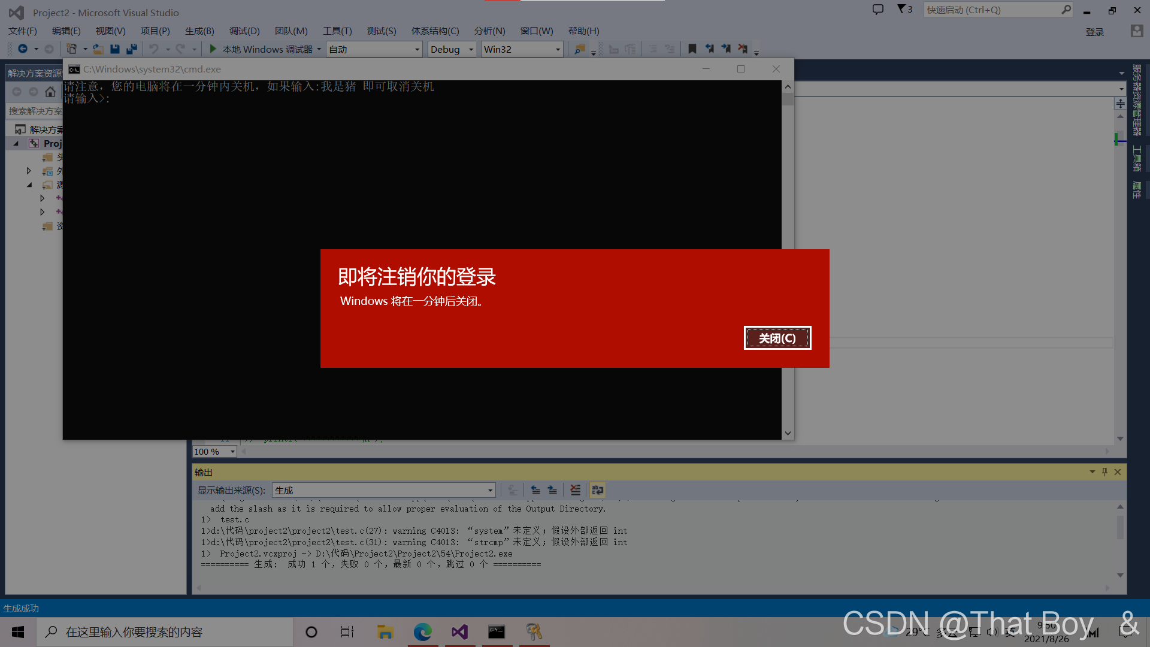1150x647 pixels.
Task: Click the Clear All output icon
Action: [x=575, y=490]
